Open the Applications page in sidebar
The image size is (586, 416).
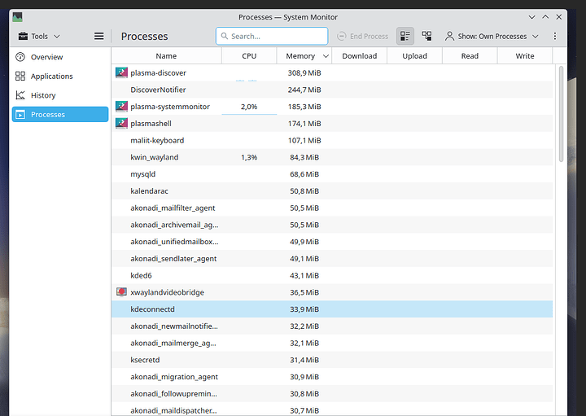click(x=51, y=77)
